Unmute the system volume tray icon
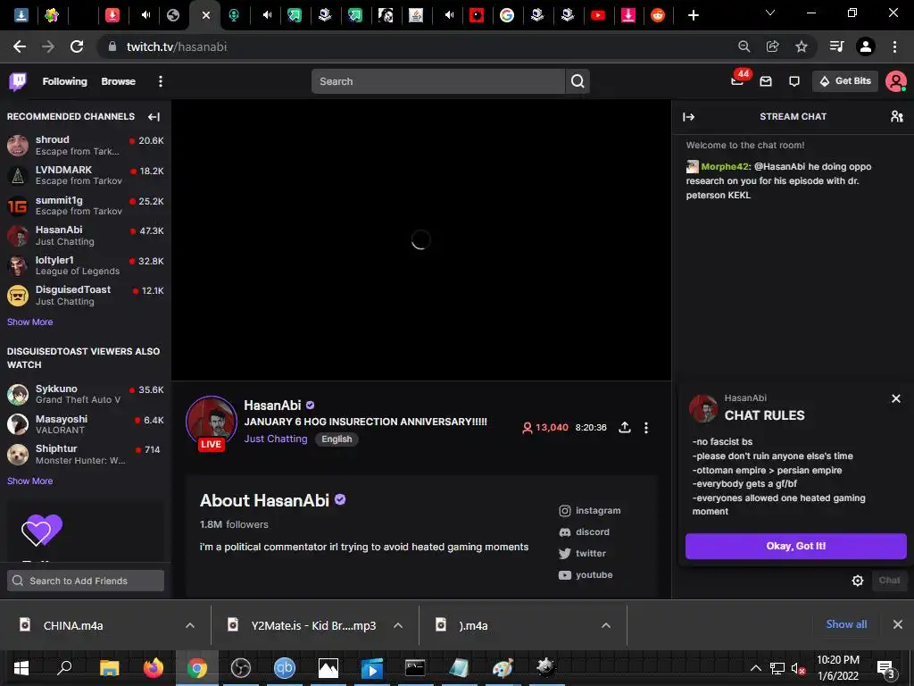Viewport: 914px width, 686px height. coord(798,668)
